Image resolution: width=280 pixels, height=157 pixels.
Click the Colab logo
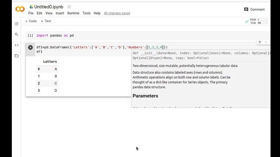pos(20,9)
